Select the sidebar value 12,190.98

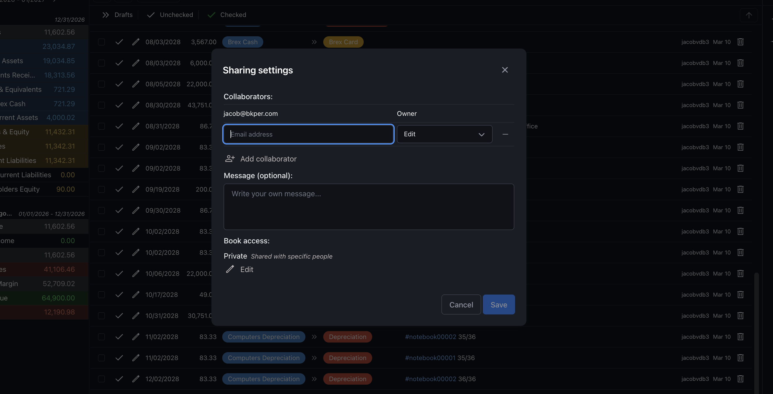[59, 312]
